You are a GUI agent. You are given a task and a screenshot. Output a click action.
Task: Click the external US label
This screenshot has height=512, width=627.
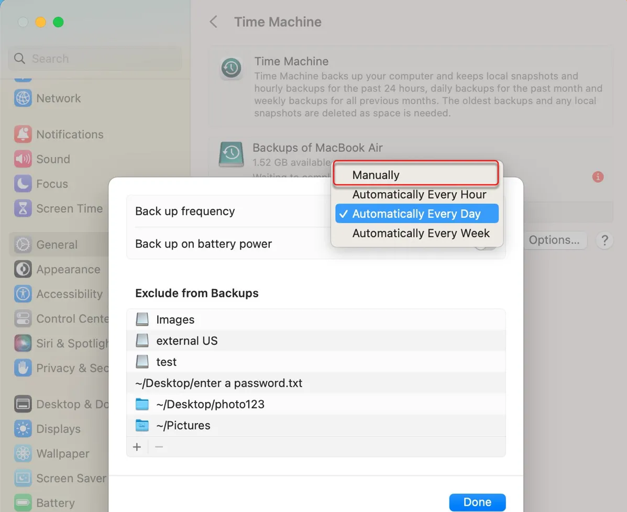(x=187, y=340)
